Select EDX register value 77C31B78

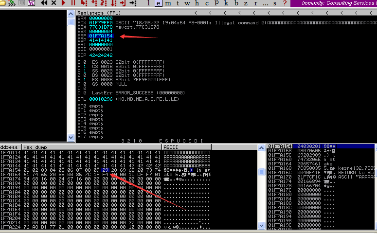[101, 27]
